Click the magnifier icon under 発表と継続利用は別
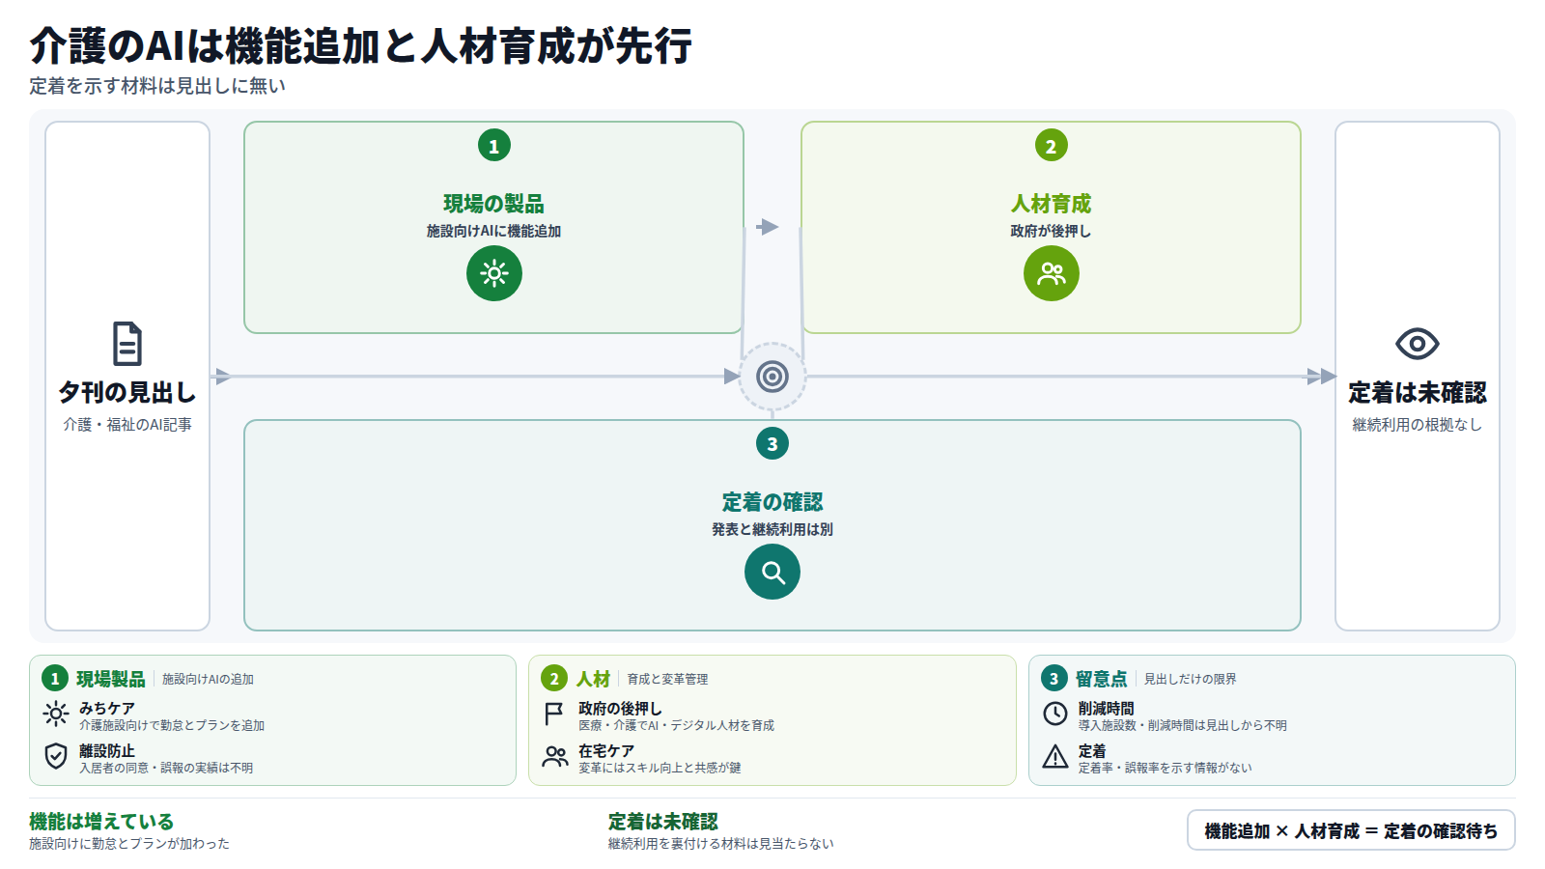 (772, 572)
